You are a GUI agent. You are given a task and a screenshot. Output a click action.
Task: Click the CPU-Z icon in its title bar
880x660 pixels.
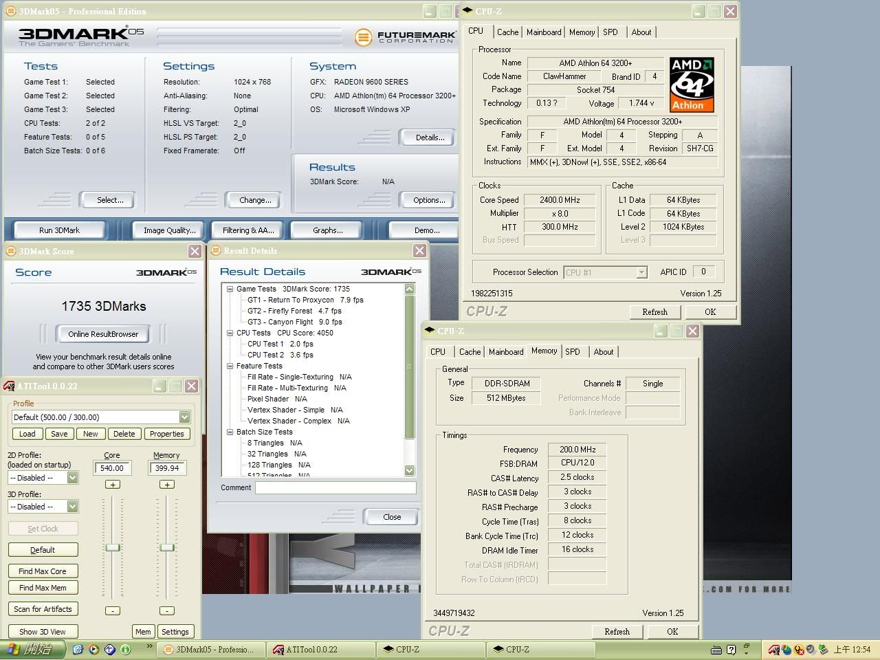(466, 11)
